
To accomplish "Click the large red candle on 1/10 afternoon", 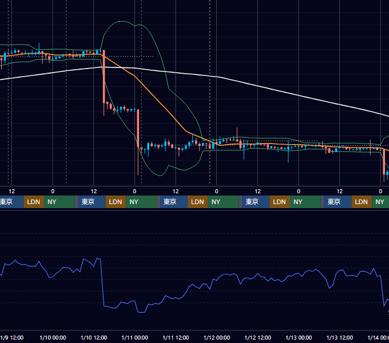I will (104, 77).
